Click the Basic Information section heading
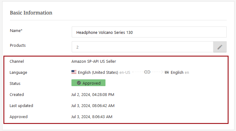Viewport: 236px width, 131px height. tap(31, 13)
